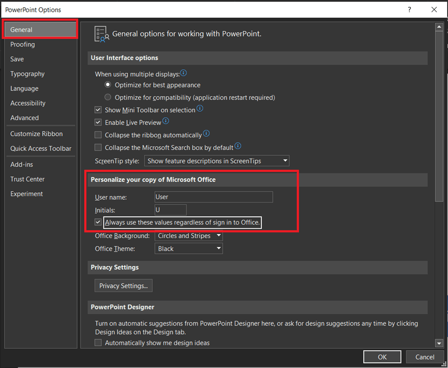Viewport: 448px width, 368px height.
Task: Open Quick Access Toolbar settings
Action: coord(40,148)
